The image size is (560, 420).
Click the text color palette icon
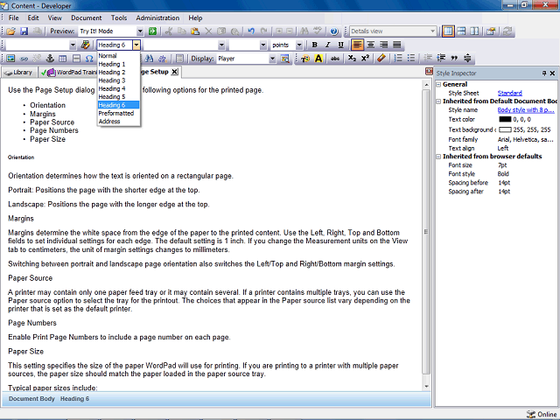tap(305, 59)
